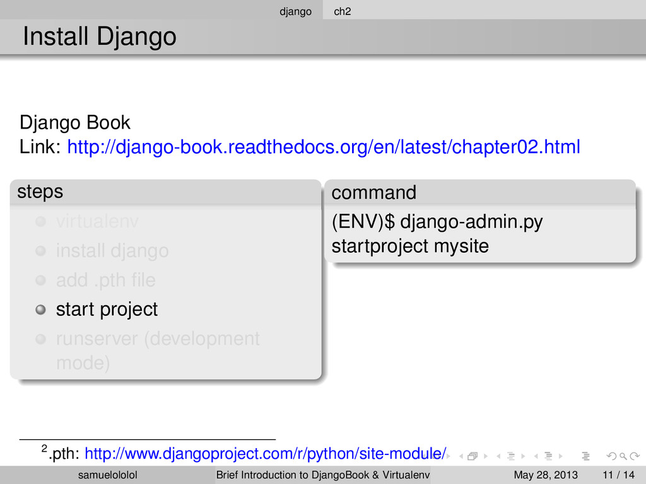The width and height of the screenshot is (646, 484).
Task: Open the djangoproject site-module footnote link
Action: click(x=266, y=454)
